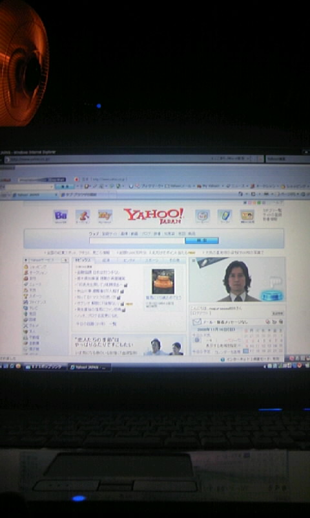Open the My Yahoo! icon
The width and height of the screenshot is (310, 518).
pyautogui.click(x=105, y=216)
